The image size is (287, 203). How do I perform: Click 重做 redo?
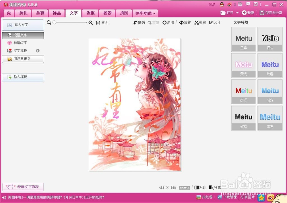coord(153,23)
